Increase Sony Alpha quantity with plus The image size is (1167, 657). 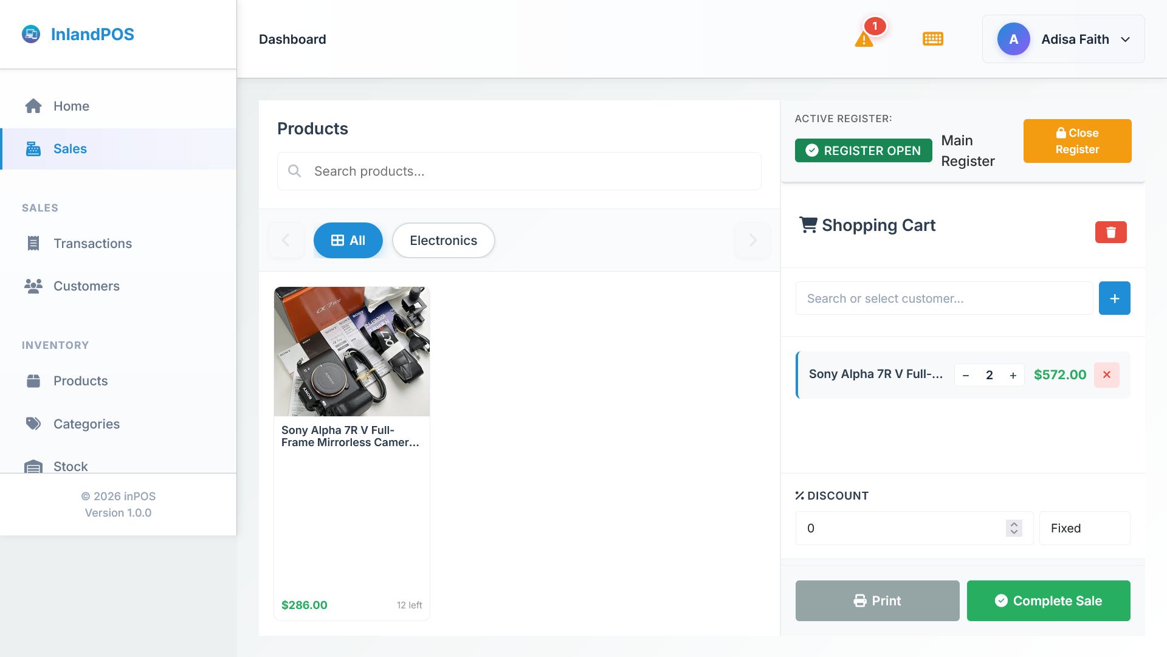(x=1013, y=376)
